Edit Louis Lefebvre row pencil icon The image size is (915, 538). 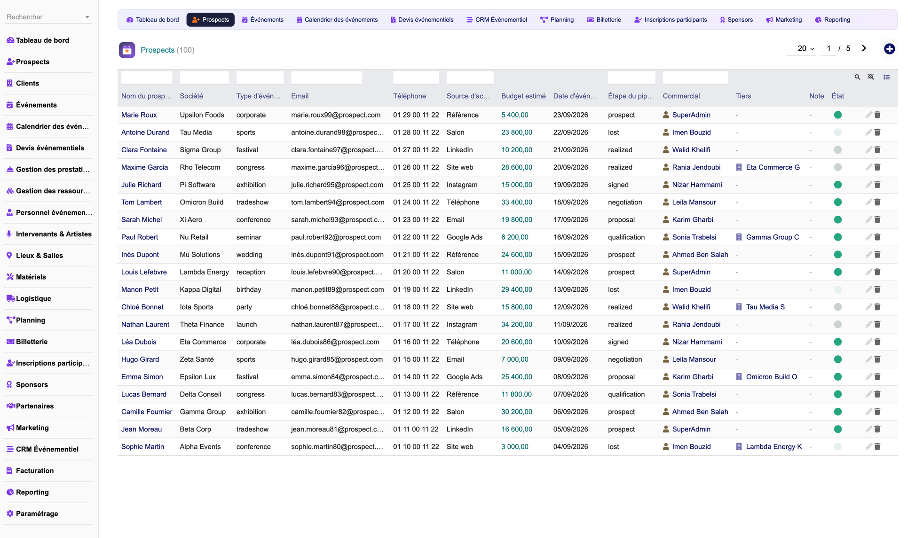[x=868, y=272]
